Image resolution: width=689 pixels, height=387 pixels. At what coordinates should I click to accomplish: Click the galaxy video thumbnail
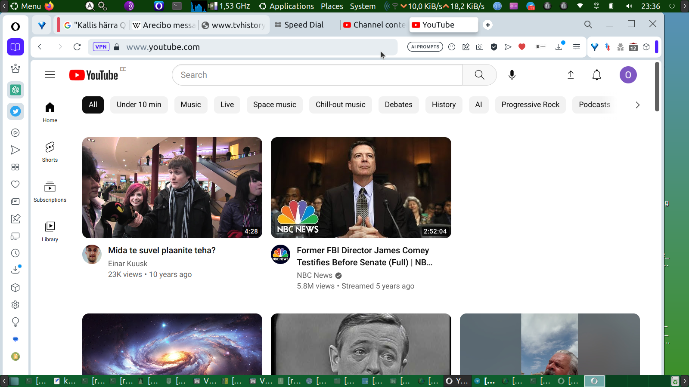[172, 344]
